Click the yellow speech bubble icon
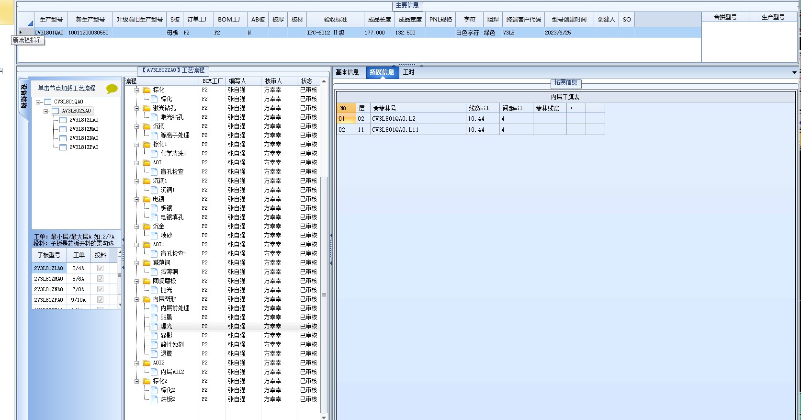The image size is (801, 420). coord(112,89)
